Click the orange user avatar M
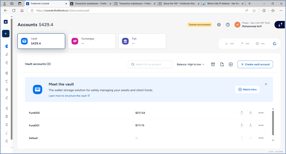 (x=237, y=25)
